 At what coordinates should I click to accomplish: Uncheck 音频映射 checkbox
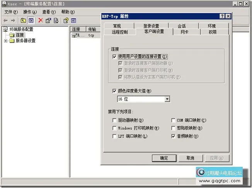[173, 136]
